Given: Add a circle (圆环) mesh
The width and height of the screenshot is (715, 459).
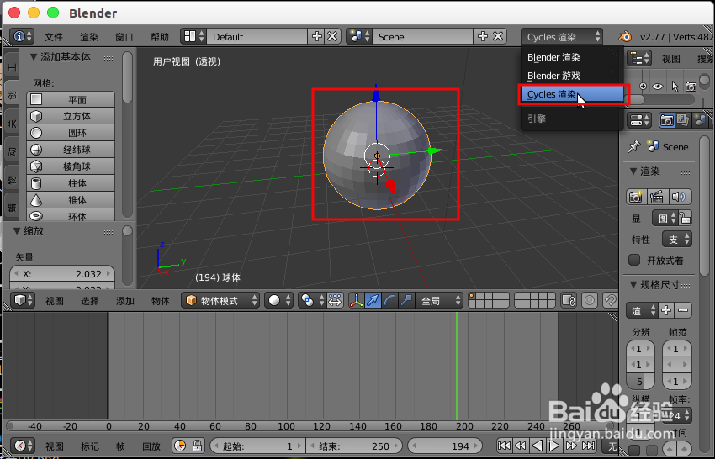Looking at the screenshot, I should pyautogui.click(x=71, y=133).
